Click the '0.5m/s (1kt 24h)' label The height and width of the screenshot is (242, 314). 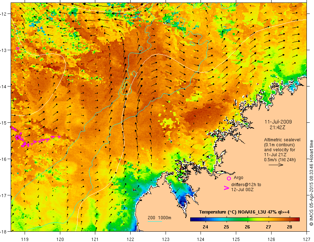280,159
